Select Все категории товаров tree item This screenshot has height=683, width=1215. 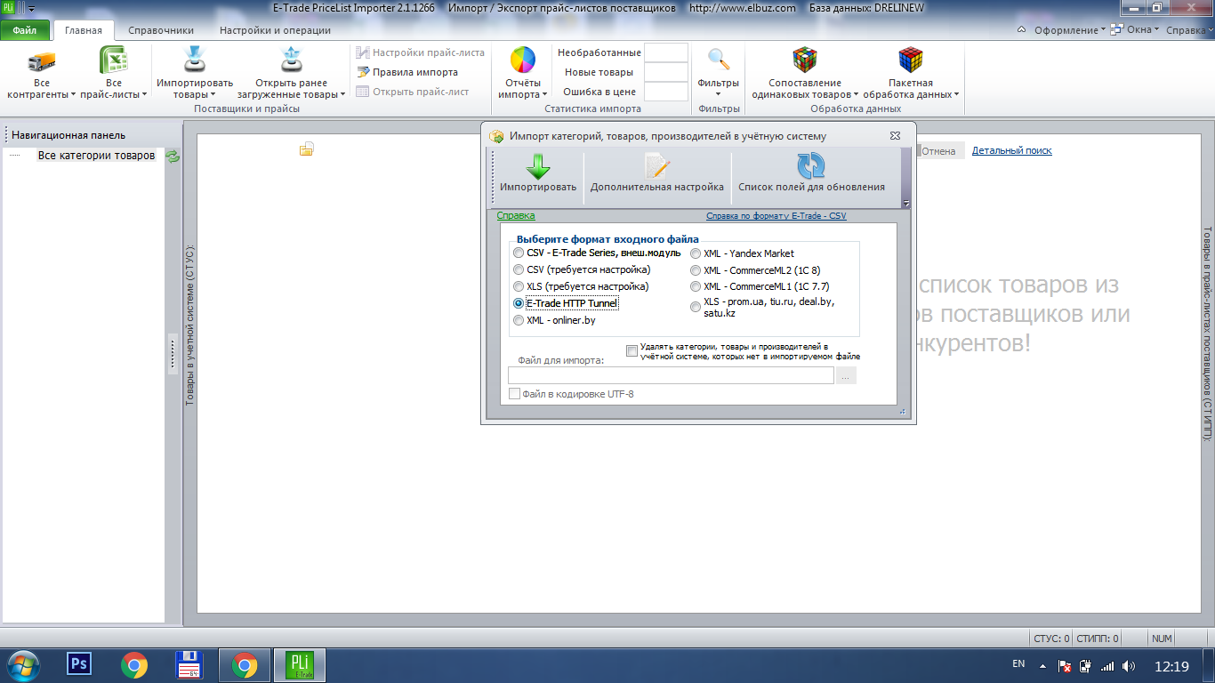point(96,156)
